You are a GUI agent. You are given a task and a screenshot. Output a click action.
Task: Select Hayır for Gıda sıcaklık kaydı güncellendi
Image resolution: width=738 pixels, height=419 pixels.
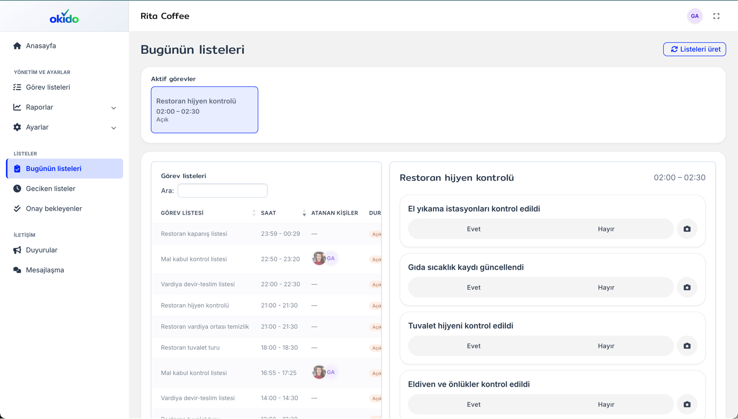point(606,287)
